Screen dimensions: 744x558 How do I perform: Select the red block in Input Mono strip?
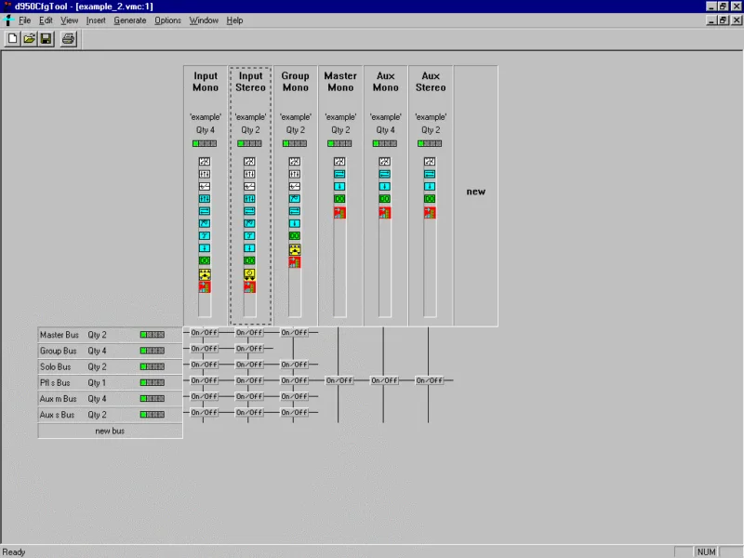pos(205,286)
